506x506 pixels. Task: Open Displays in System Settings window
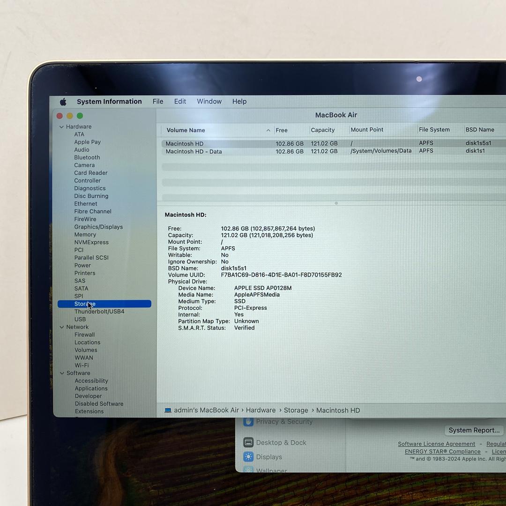269,457
